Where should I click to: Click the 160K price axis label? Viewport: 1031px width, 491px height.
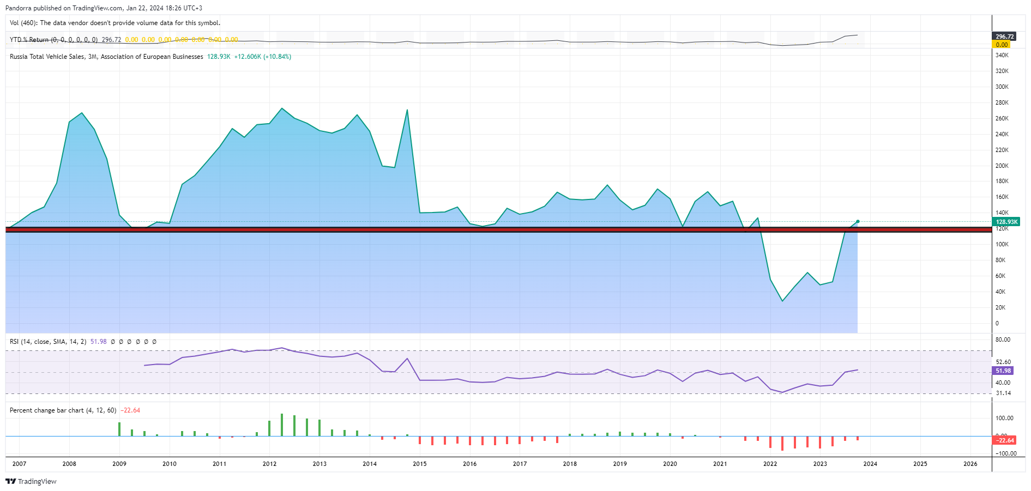(1002, 197)
